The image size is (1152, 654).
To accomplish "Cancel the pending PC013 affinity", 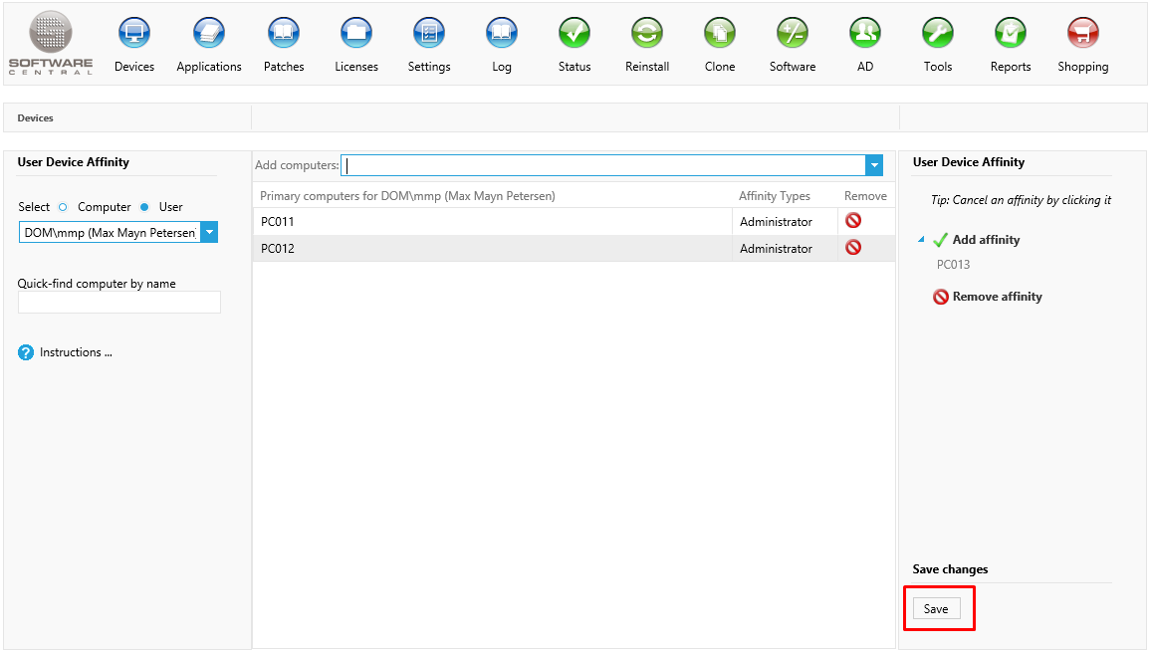I will point(953,265).
